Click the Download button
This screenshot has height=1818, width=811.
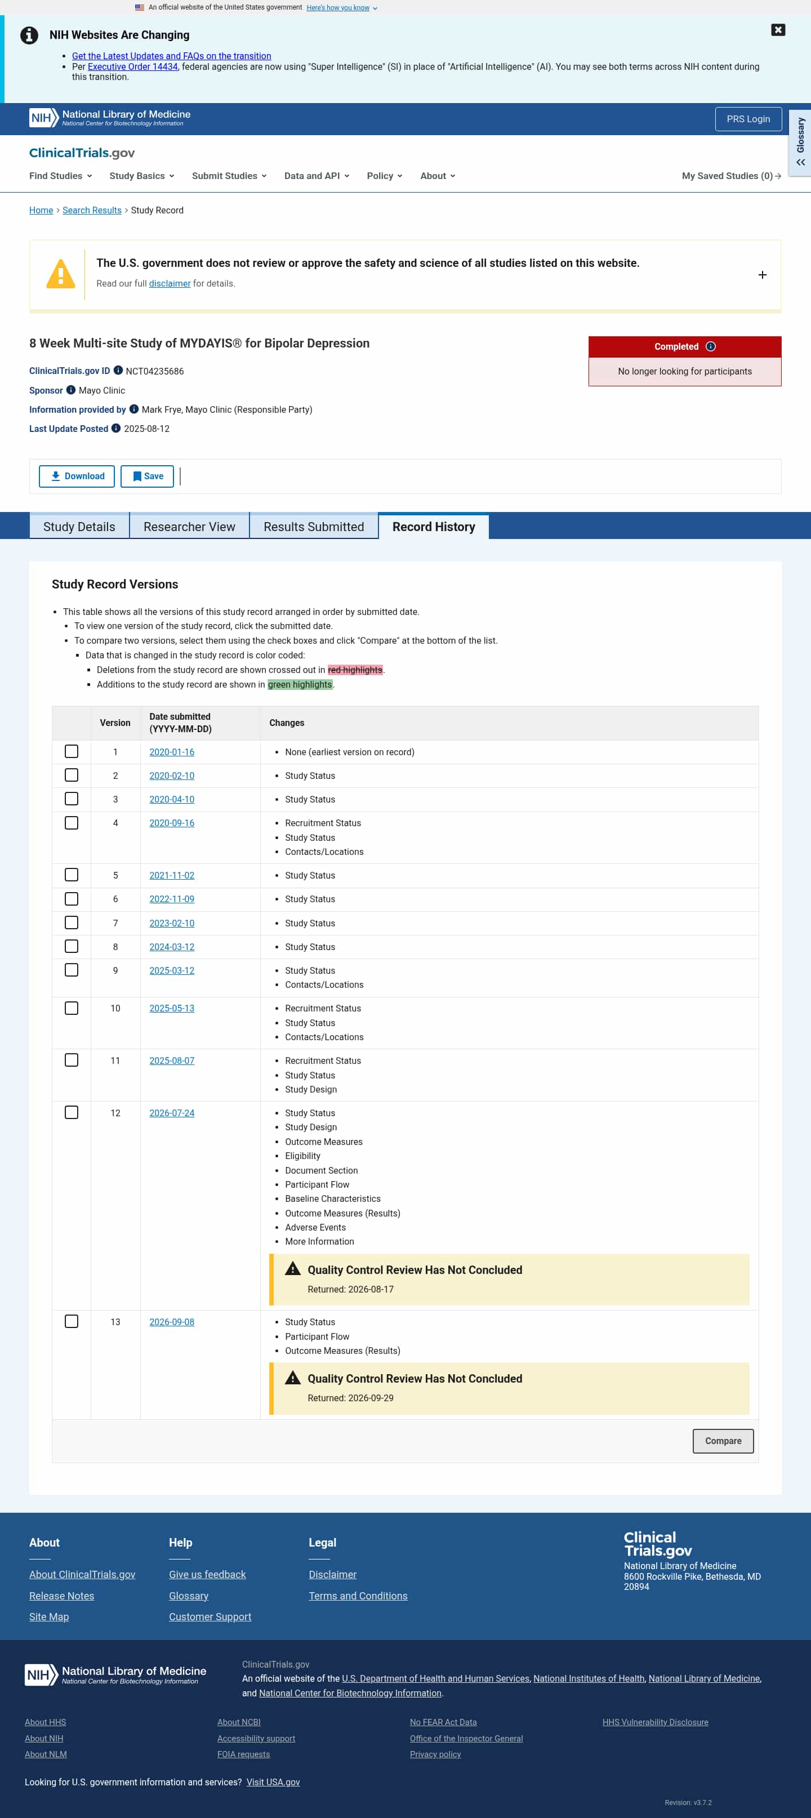(x=77, y=476)
